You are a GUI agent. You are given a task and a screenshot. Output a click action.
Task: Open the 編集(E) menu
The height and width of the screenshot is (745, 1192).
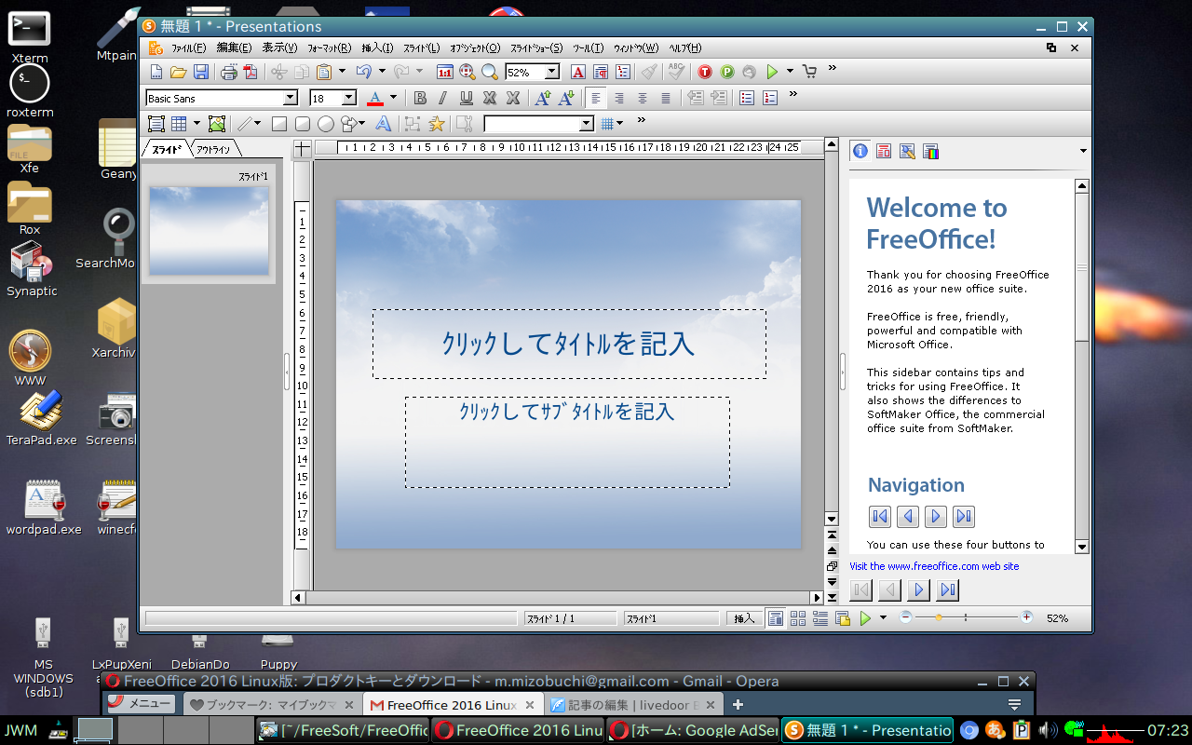tap(234, 47)
